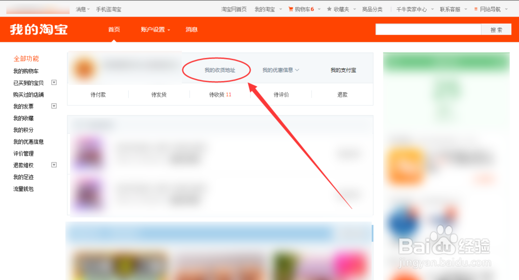Open 商品分类 link in top bar

click(372, 9)
